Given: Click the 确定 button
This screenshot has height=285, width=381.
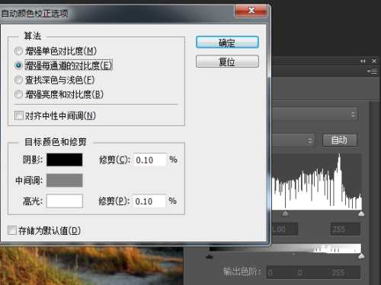Looking at the screenshot, I should pyautogui.click(x=227, y=43).
